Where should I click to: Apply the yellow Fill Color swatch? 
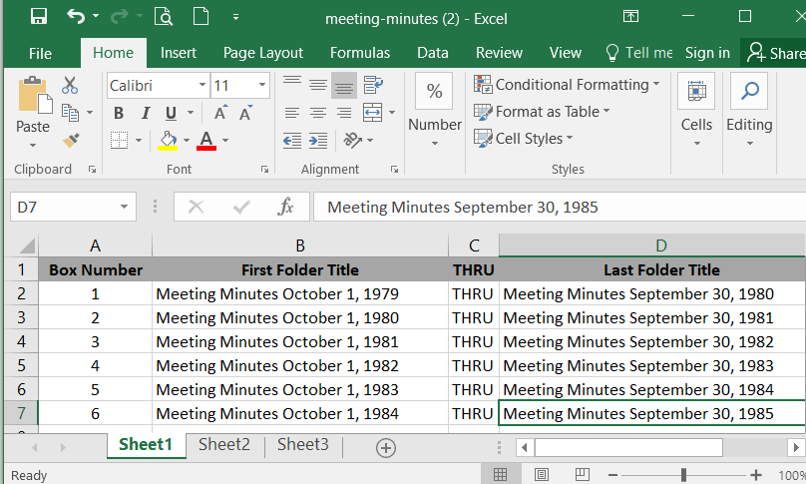coord(168,140)
